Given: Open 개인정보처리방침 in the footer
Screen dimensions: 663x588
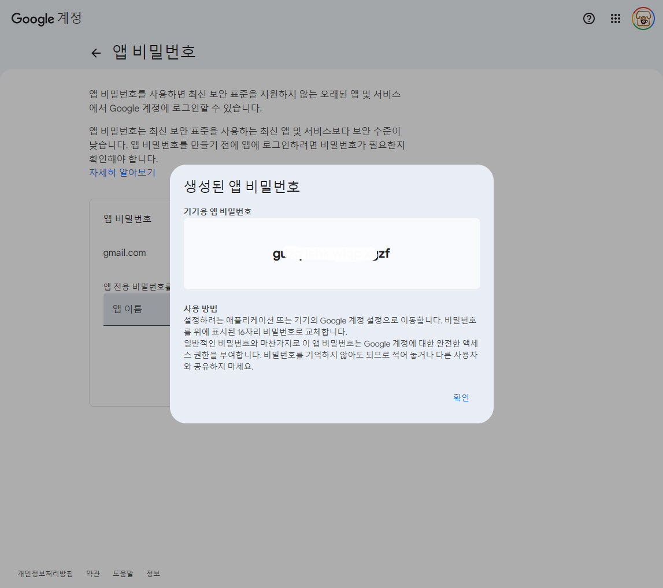Looking at the screenshot, I should tap(45, 574).
